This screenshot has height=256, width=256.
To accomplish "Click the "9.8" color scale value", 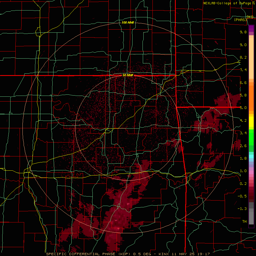I will tap(243, 32).
